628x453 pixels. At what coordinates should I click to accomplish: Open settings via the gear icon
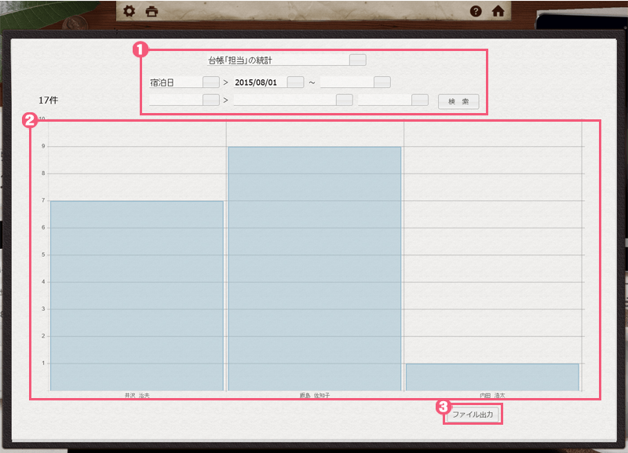130,11
